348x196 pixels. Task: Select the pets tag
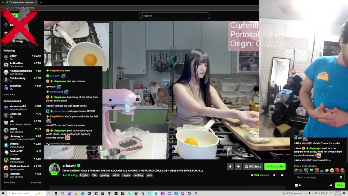[x=149, y=175]
